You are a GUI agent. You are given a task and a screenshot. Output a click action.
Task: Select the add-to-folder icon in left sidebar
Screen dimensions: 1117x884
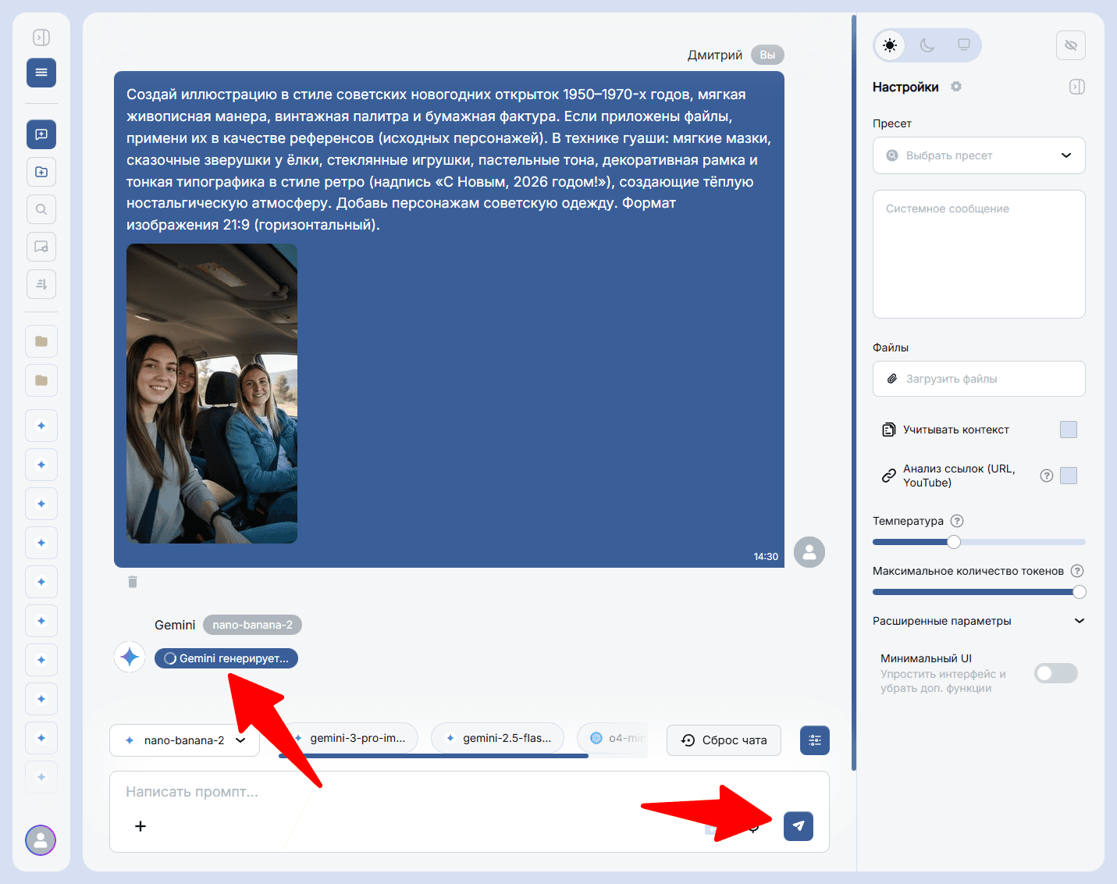click(41, 171)
